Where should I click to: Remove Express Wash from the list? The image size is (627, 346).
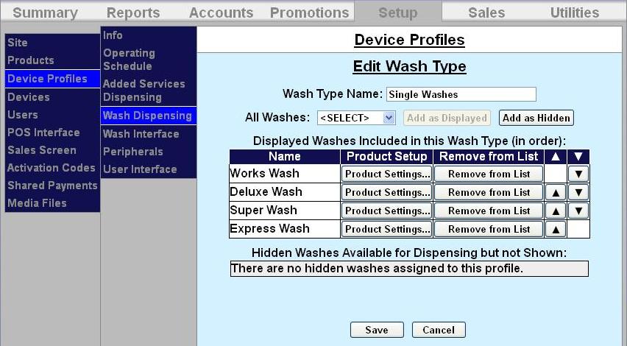pyautogui.click(x=489, y=229)
